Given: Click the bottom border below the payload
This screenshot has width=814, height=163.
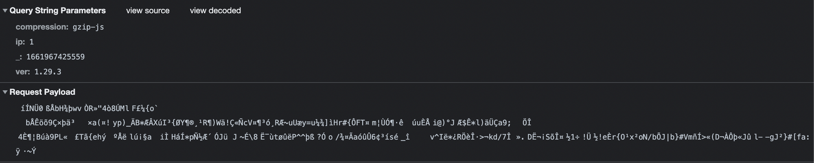Looking at the screenshot, I should (x=407, y=162).
